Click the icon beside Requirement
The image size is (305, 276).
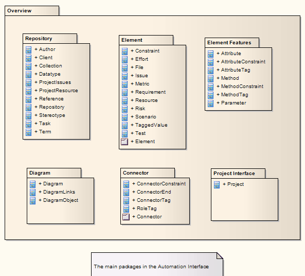pos(124,92)
